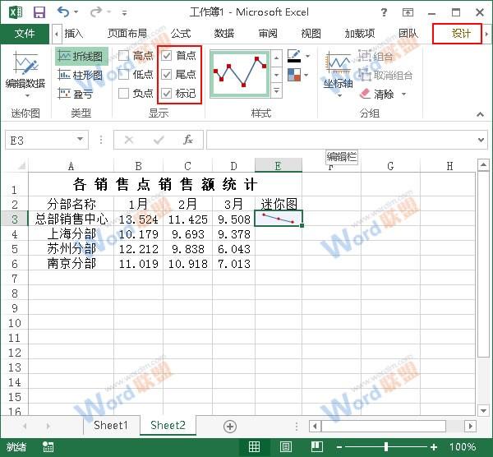493x457 pixels.
Task: Click the vertical scrollbar down arrow
Action: [483, 410]
